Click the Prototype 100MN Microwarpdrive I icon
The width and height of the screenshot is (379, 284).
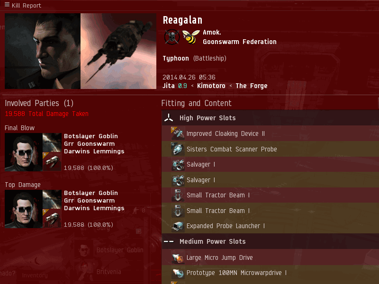click(178, 273)
